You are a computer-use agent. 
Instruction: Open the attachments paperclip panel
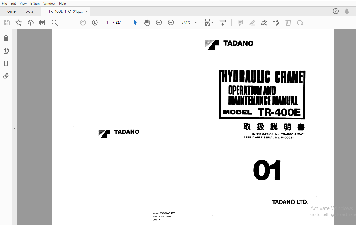tap(6, 76)
